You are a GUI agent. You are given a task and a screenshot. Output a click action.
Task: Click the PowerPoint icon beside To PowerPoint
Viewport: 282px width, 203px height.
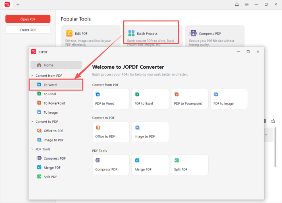tap(39, 103)
